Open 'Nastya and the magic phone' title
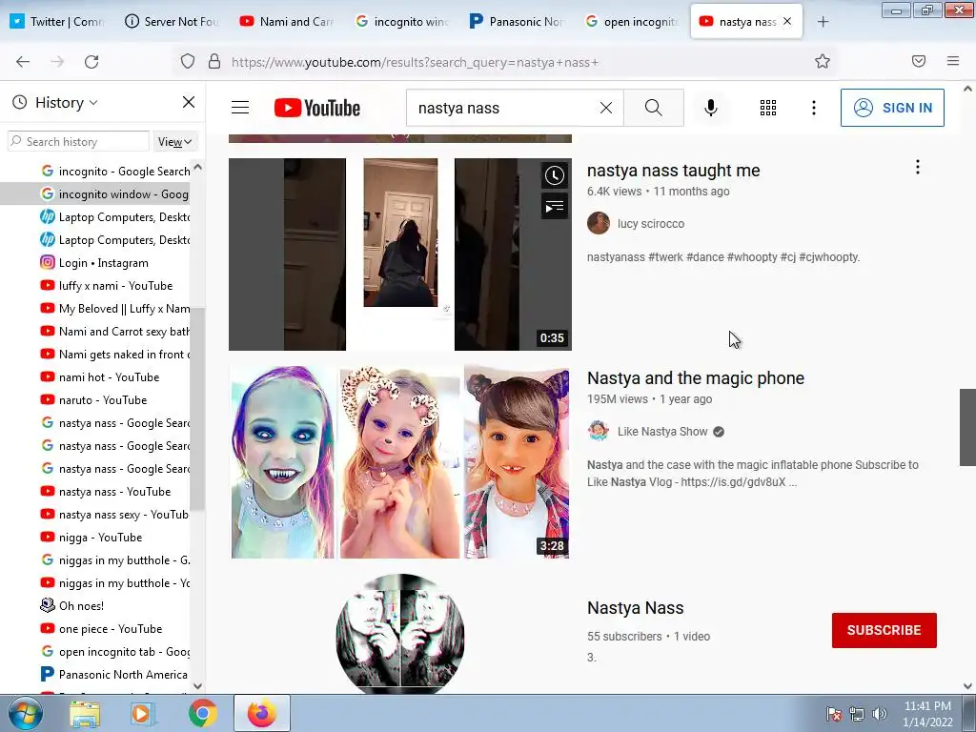Viewport: 976px width, 732px height. [x=696, y=378]
